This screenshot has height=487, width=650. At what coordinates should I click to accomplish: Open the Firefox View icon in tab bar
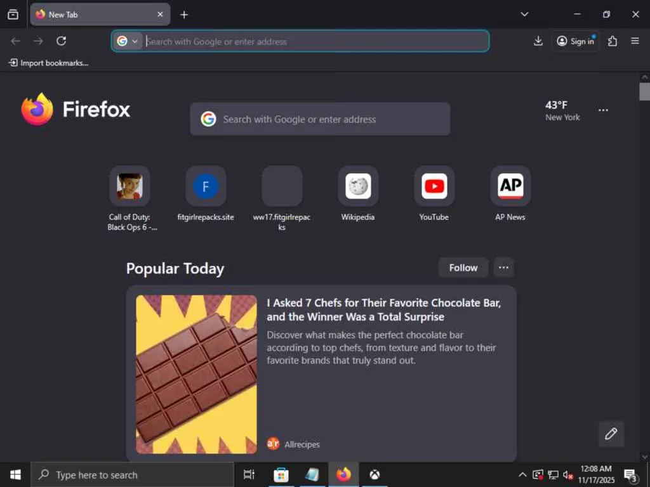coord(13,15)
